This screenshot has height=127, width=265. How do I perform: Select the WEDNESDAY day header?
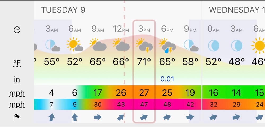pyautogui.click(x=237, y=10)
